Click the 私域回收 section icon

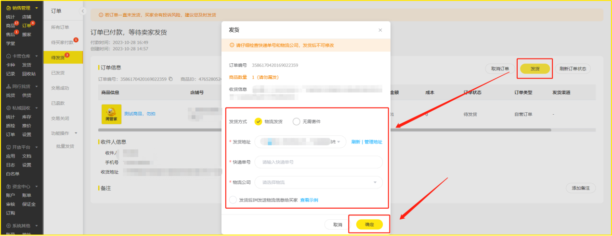tap(9, 108)
